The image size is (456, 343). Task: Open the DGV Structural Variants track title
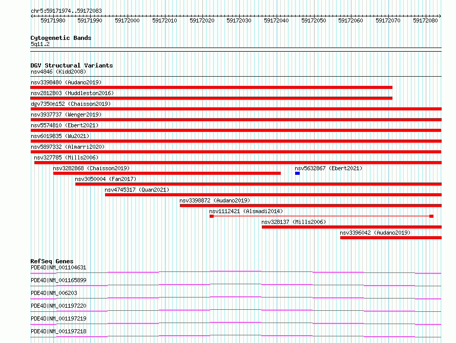(x=72, y=65)
